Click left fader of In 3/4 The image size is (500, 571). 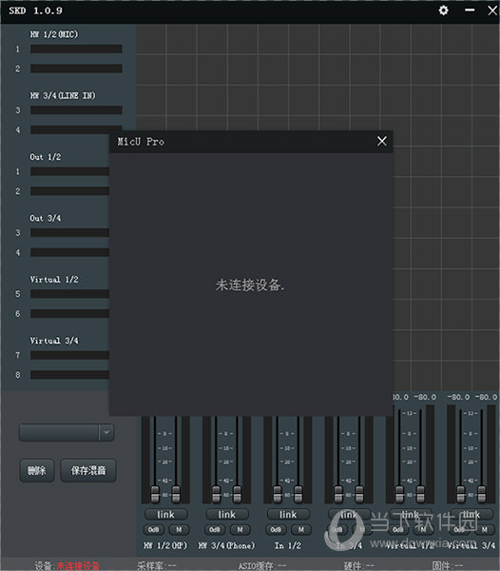(x=338, y=494)
